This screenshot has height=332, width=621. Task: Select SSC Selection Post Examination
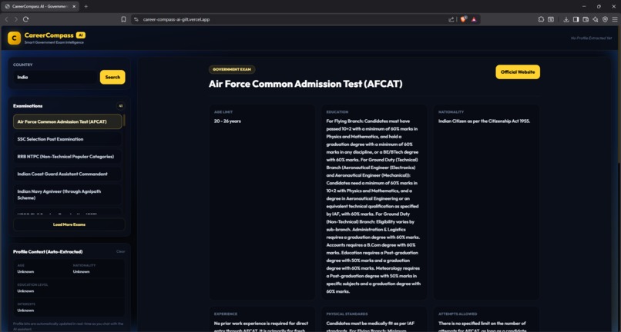[67, 139]
